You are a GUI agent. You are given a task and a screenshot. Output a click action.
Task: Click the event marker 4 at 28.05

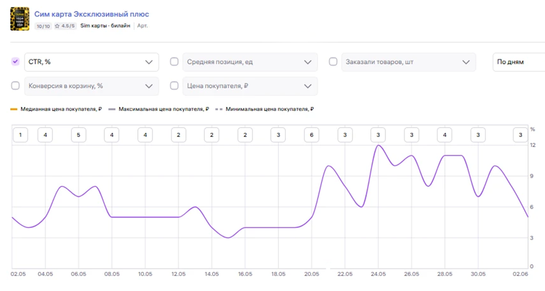[x=445, y=135]
